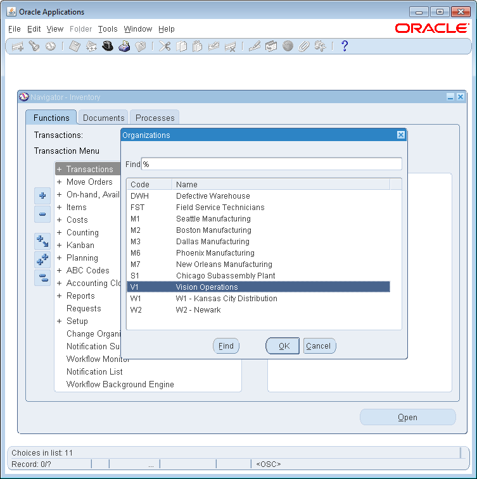Confirm selection with the OK button
The width and height of the screenshot is (477, 479).
[283, 346]
